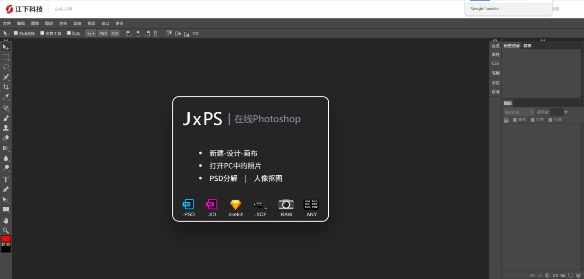Align horizontal centers in options bar
Viewport: 584px width, 279px height.
(138, 34)
